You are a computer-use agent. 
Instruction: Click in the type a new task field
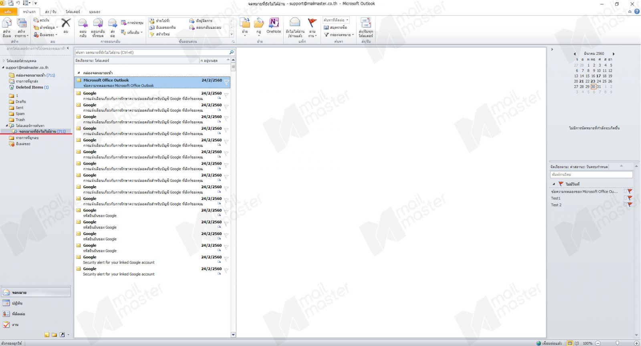(591, 175)
